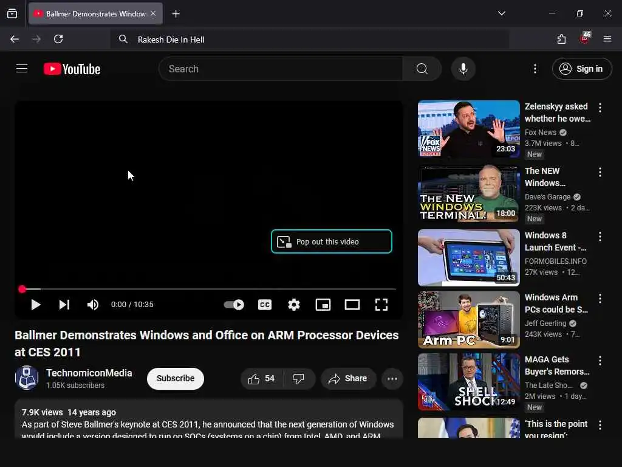Select the Ballmer Demonstrates Windows tab
The height and width of the screenshot is (467, 622).
coord(95,14)
